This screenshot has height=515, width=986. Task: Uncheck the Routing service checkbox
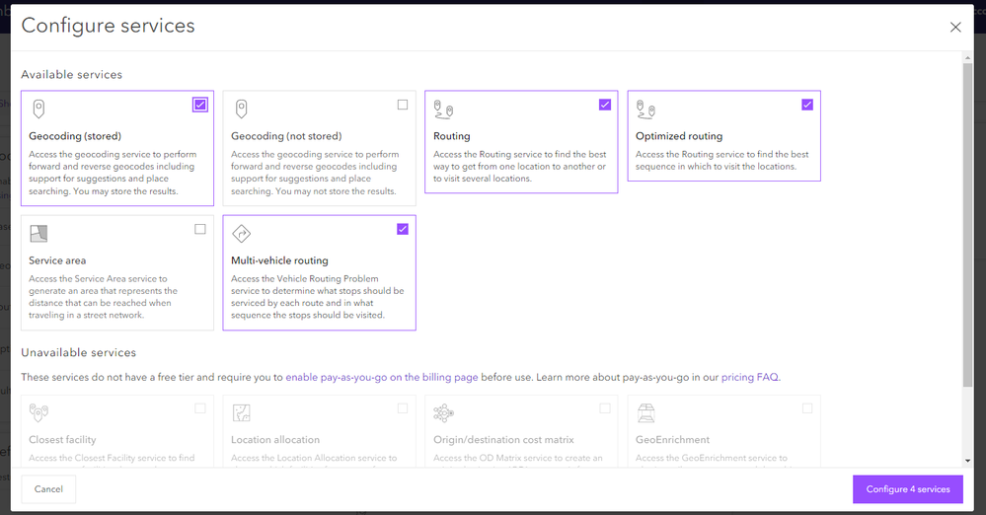click(x=605, y=105)
